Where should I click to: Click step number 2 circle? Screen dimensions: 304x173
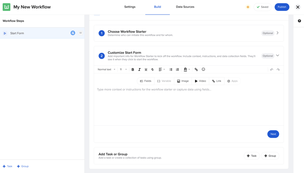tap(102, 56)
